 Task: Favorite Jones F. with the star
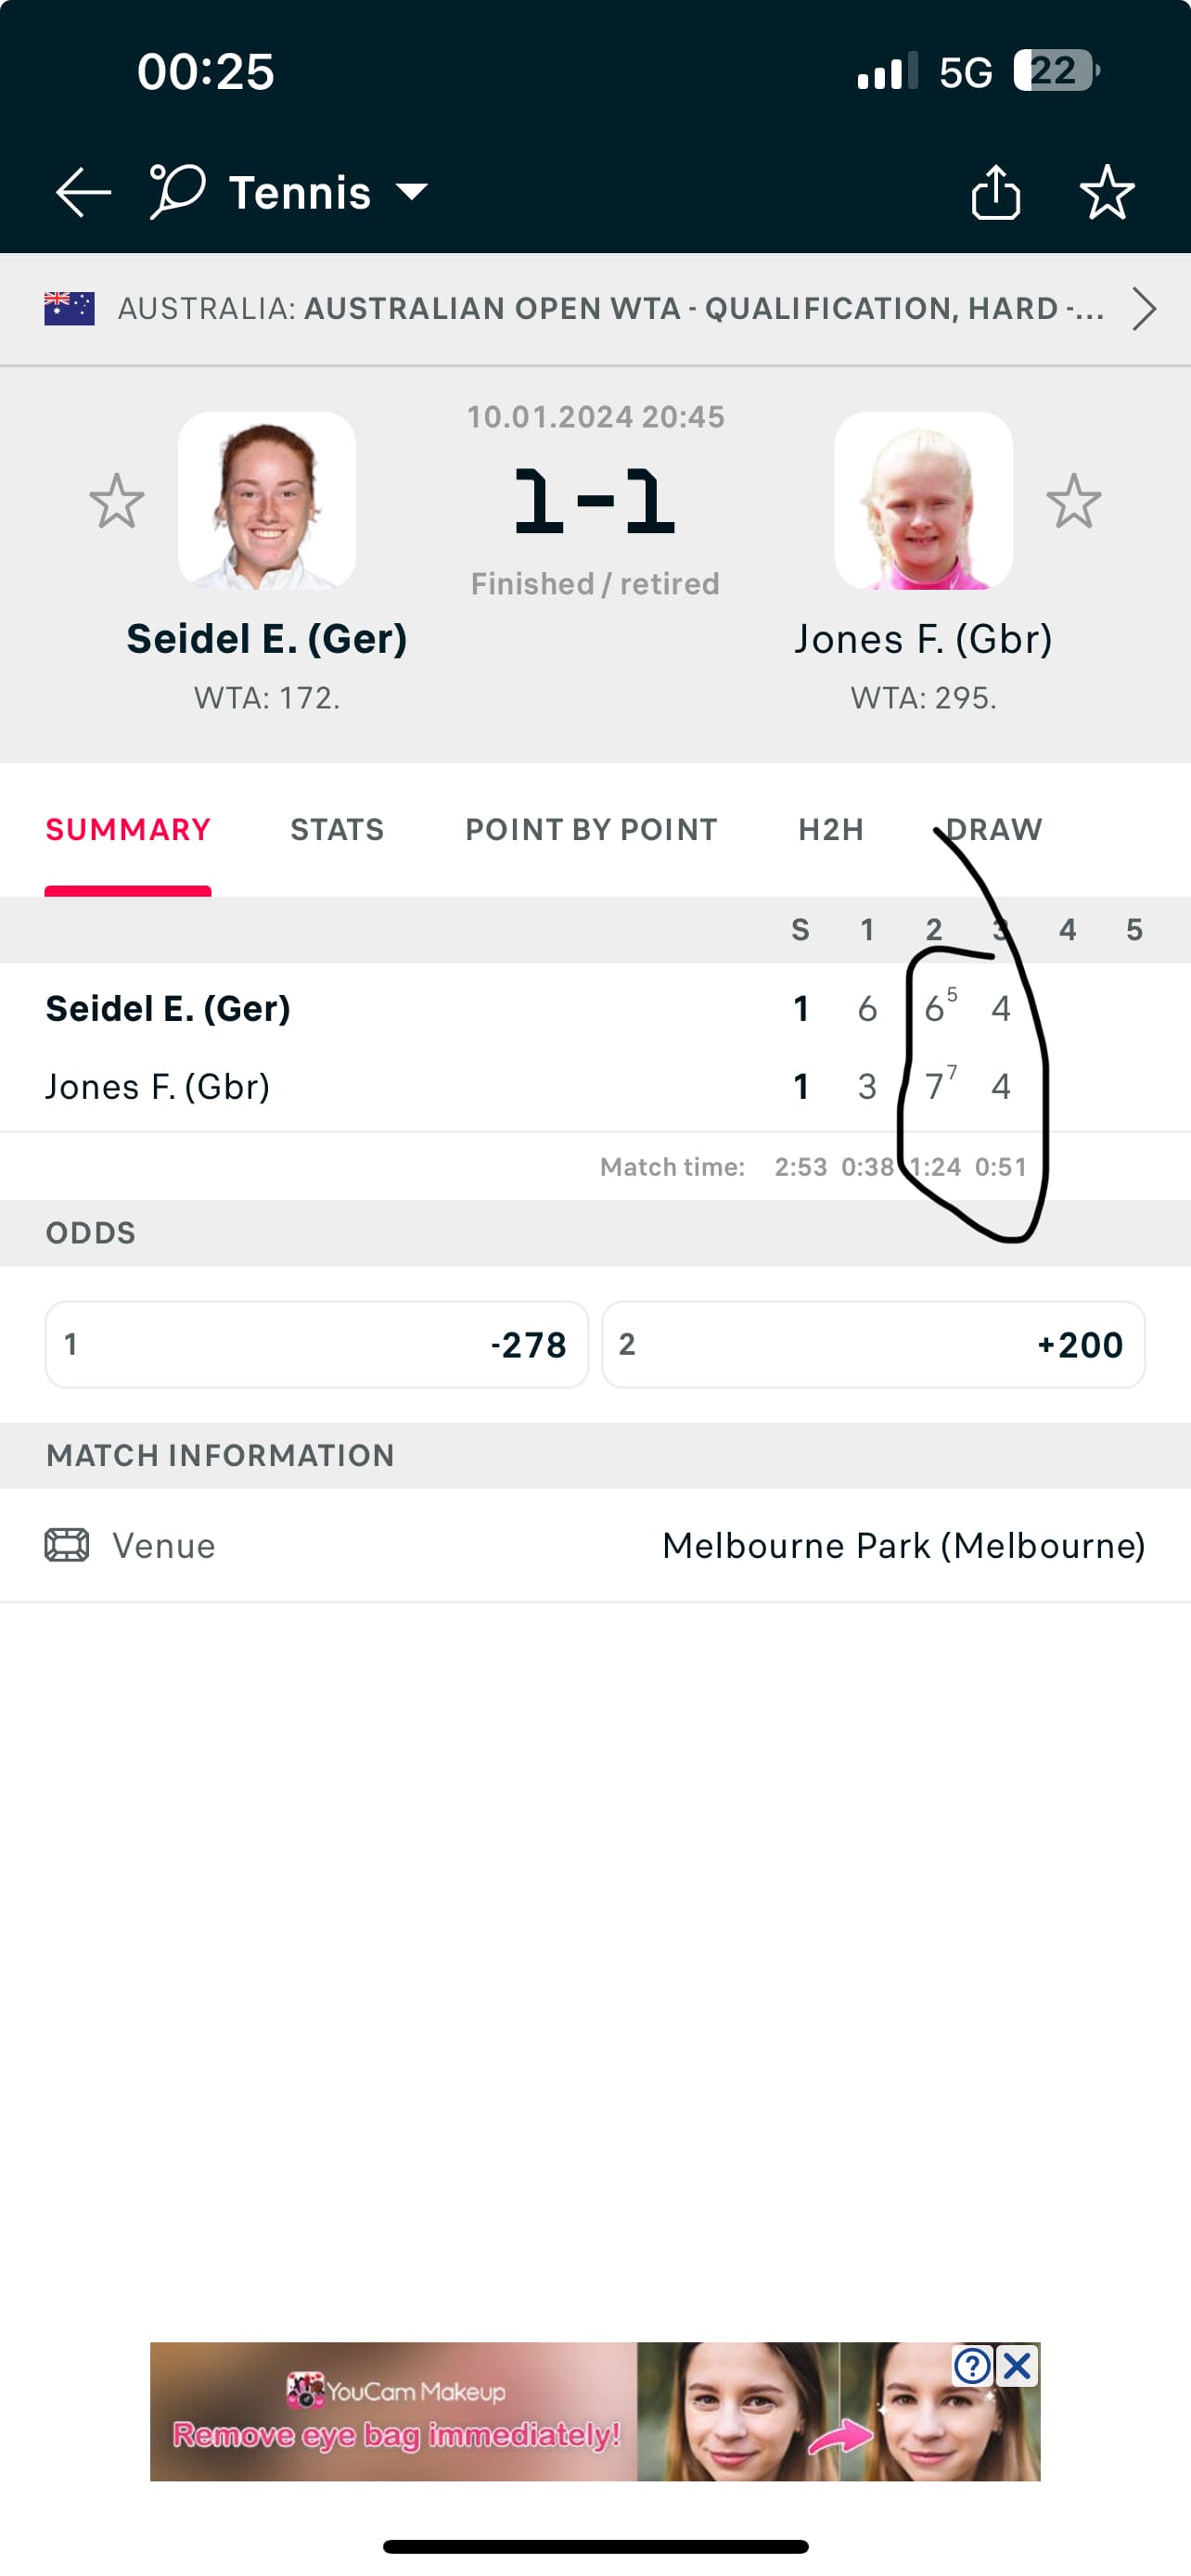pyautogui.click(x=1074, y=501)
